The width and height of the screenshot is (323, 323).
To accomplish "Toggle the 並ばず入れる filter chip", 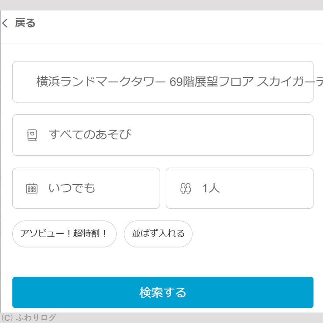I will [x=158, y=234].
